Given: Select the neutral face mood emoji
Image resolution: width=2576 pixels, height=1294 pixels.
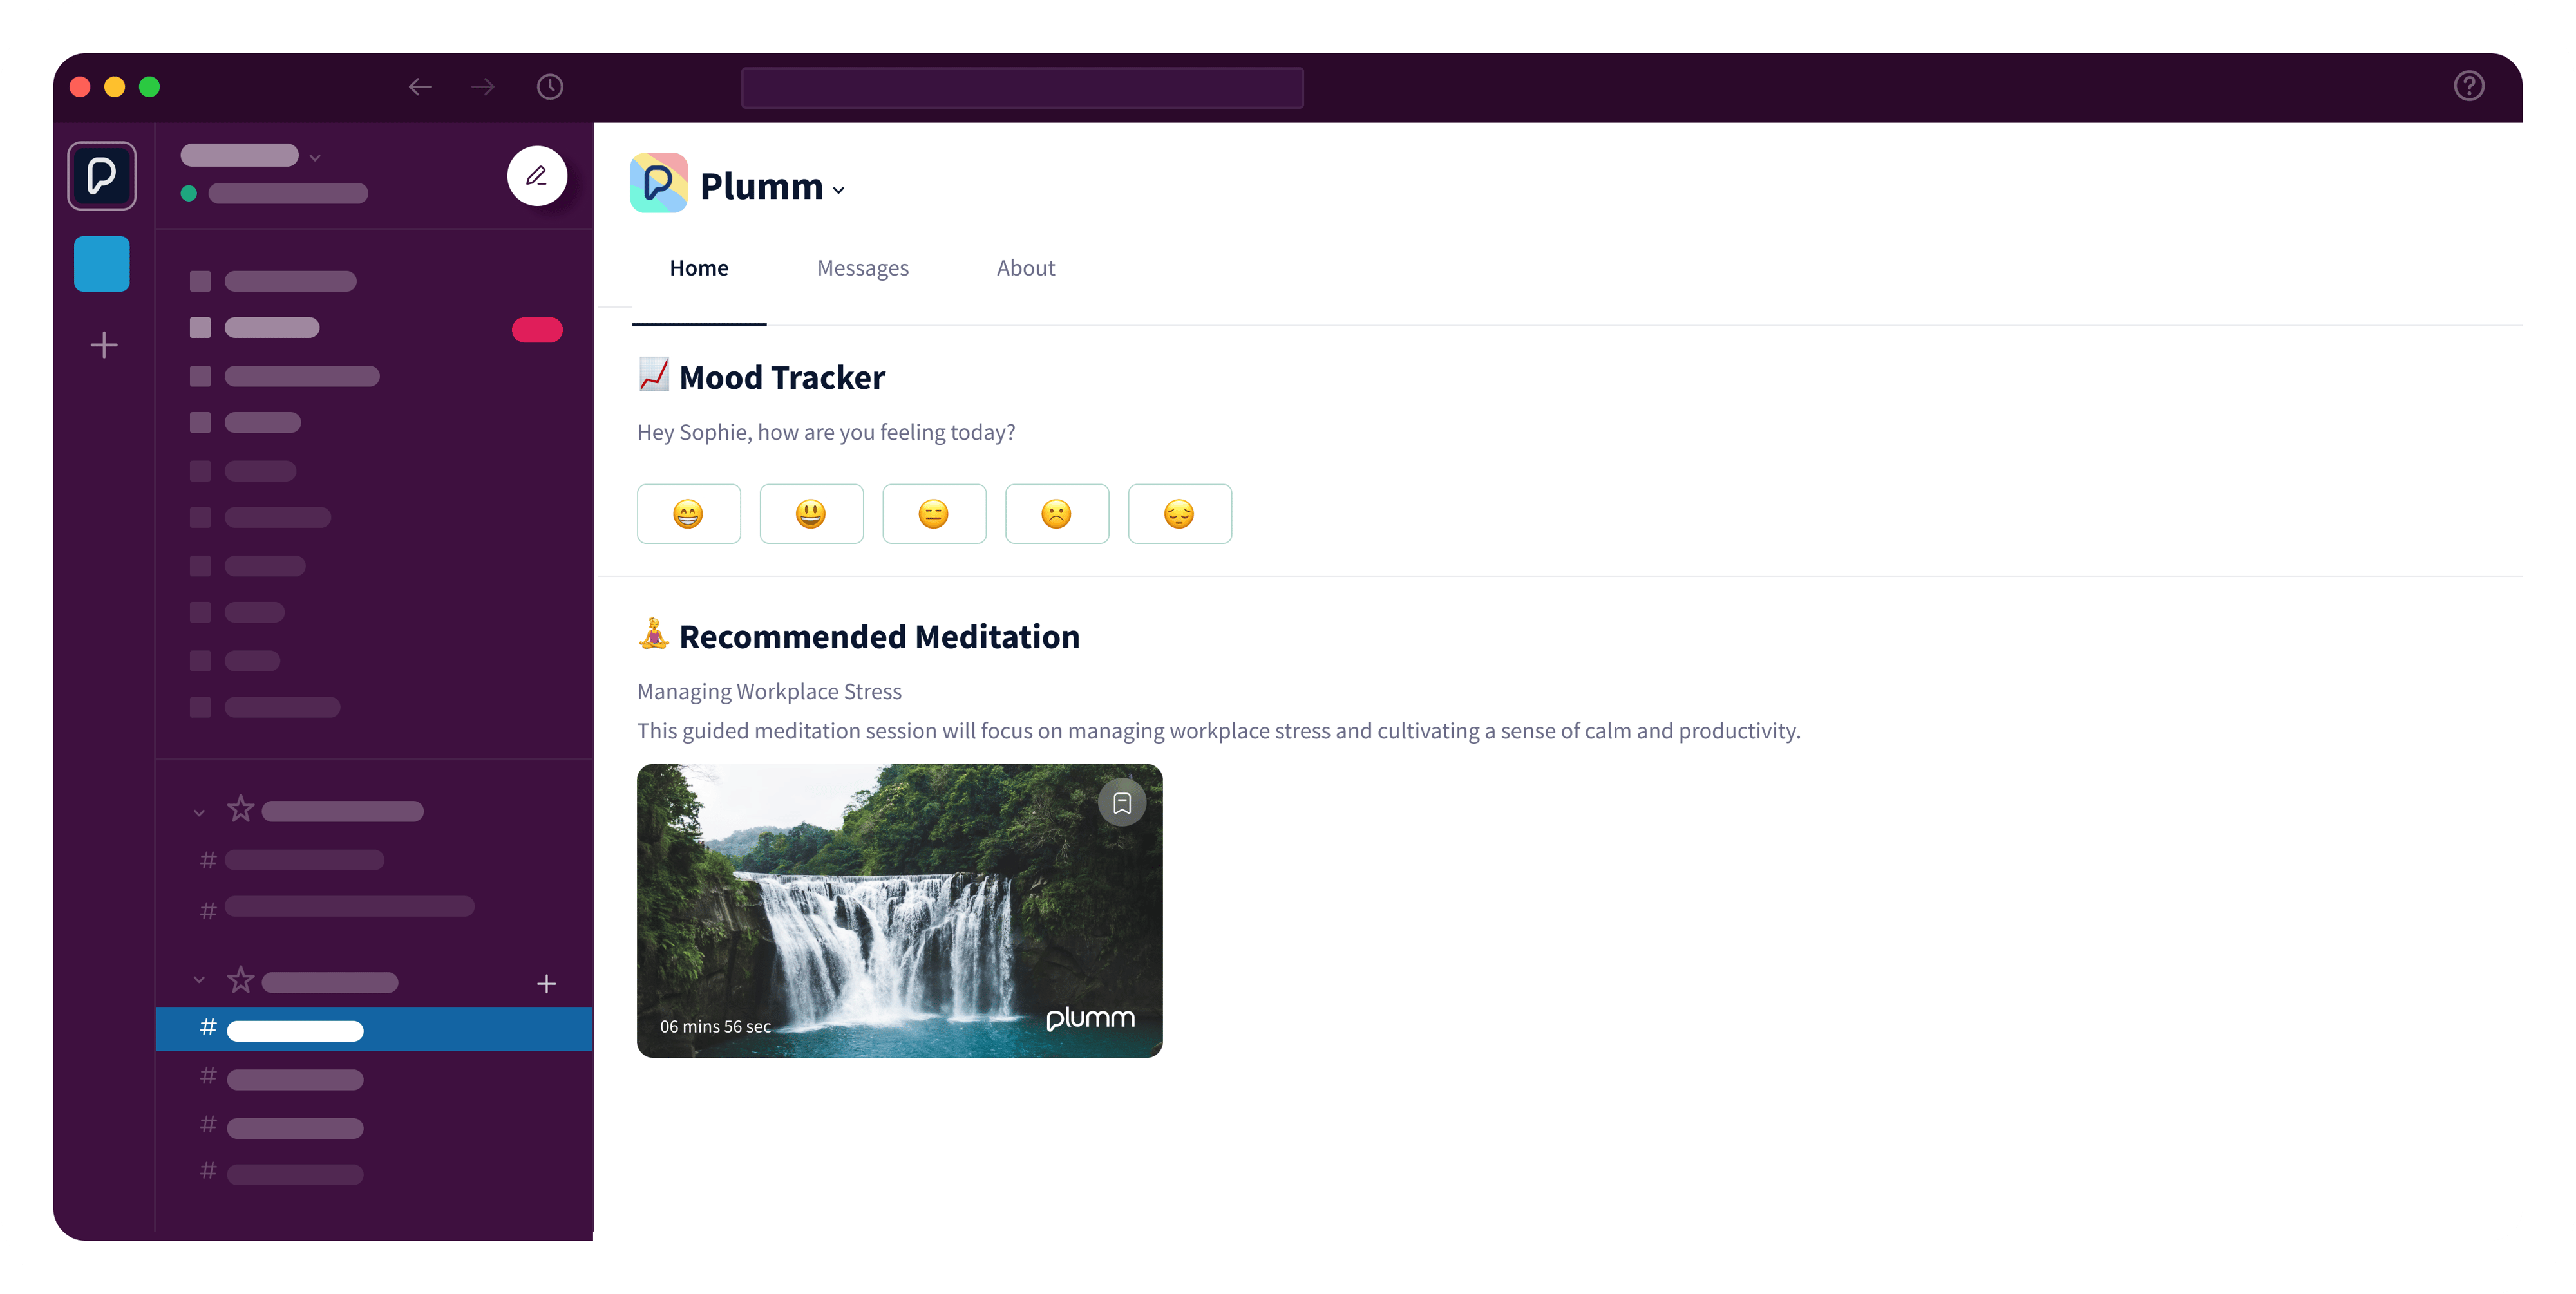Looking at the screenshot, I should [x=934, y=513].
